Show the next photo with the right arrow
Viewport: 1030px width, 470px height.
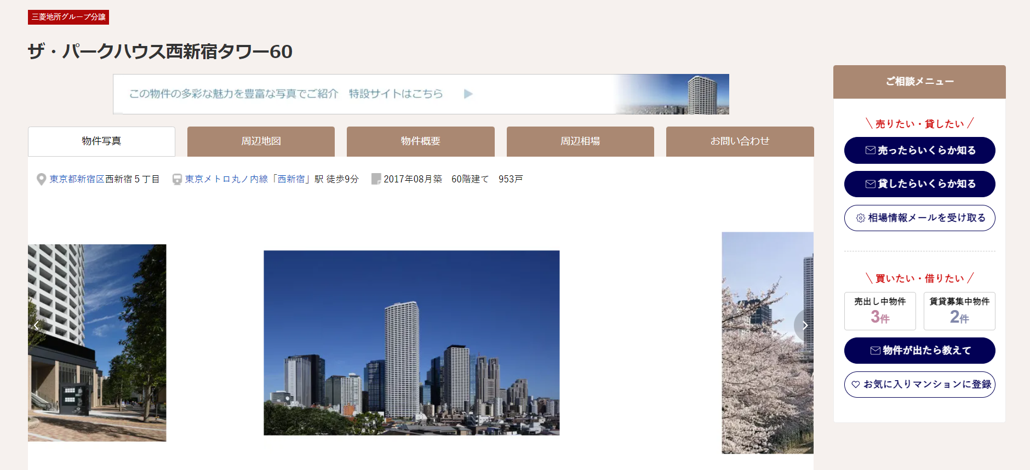[x=804, y=325]
